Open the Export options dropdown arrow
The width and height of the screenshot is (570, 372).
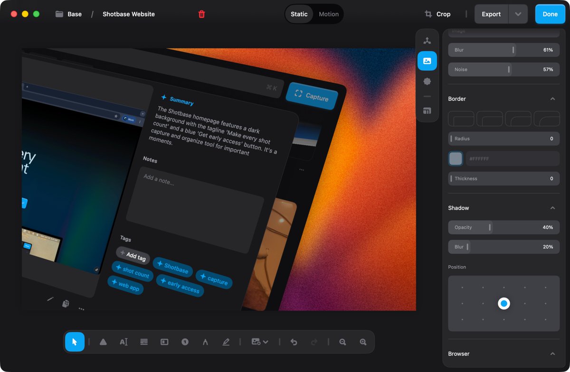(518, 14)
